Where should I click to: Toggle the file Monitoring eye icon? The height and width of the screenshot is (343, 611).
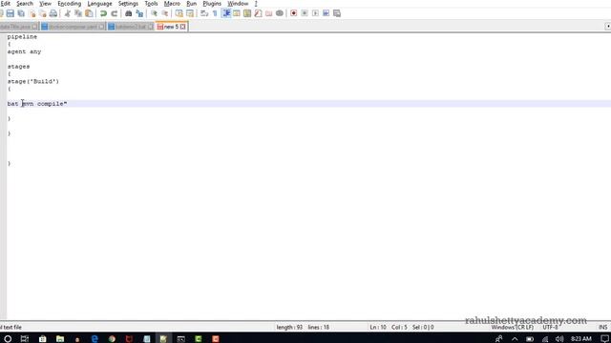pos(280,13)
